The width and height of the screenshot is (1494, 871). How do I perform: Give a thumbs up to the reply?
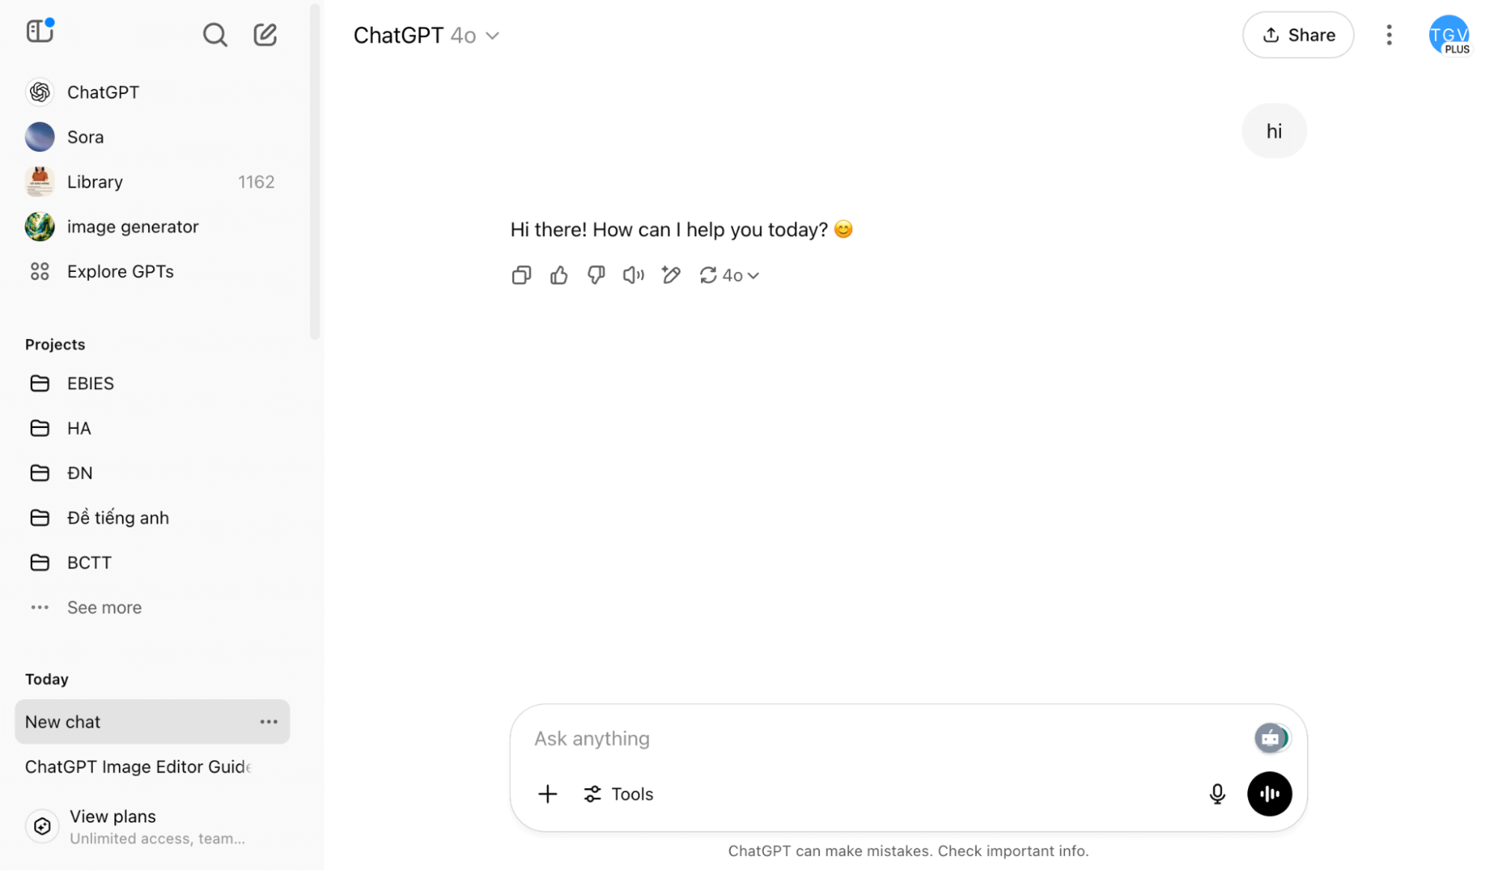(558, 275)
